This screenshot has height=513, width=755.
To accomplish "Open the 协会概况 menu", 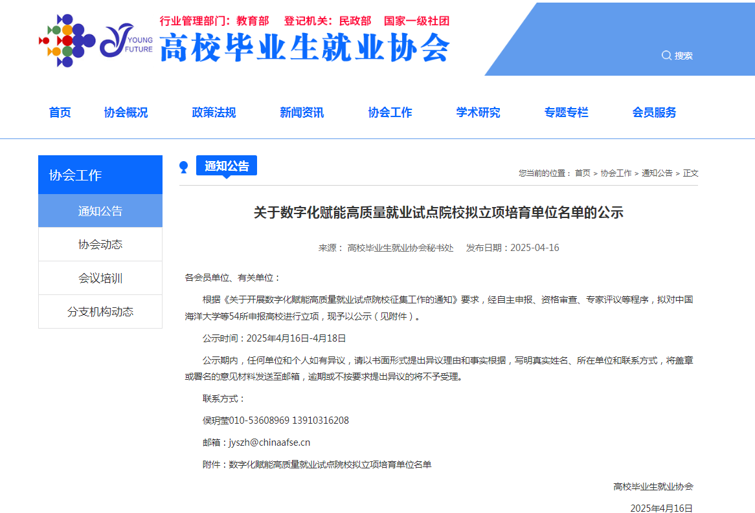I will coord(126,113).
